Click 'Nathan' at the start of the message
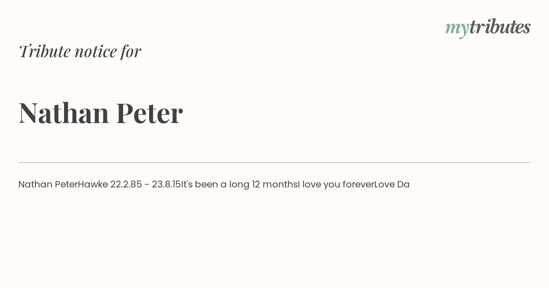 35,185
